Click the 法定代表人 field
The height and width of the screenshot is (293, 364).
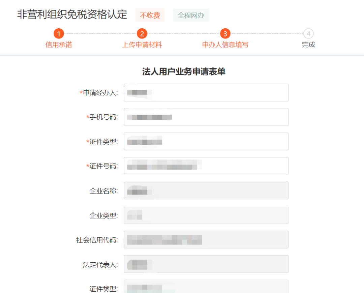206,264
